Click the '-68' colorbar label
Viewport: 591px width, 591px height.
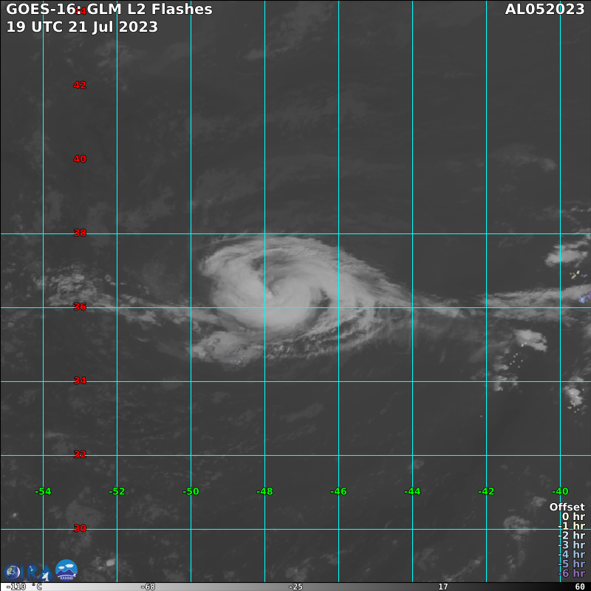tap(148, 587)
